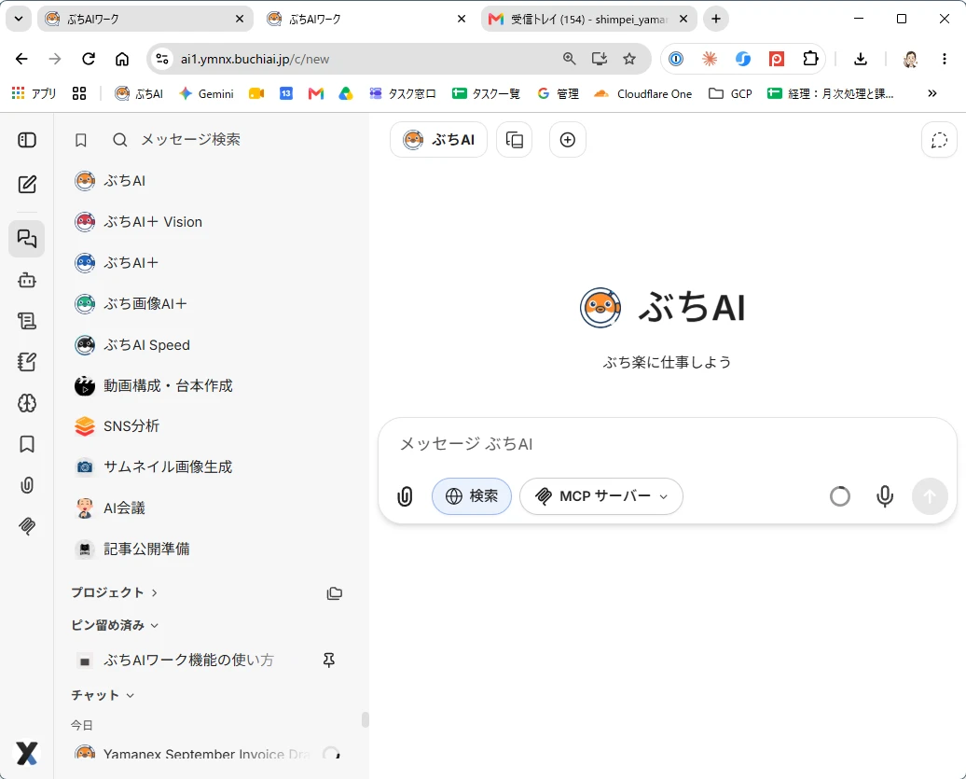Open the GCP bookmarks folder

tap(730, 93)
